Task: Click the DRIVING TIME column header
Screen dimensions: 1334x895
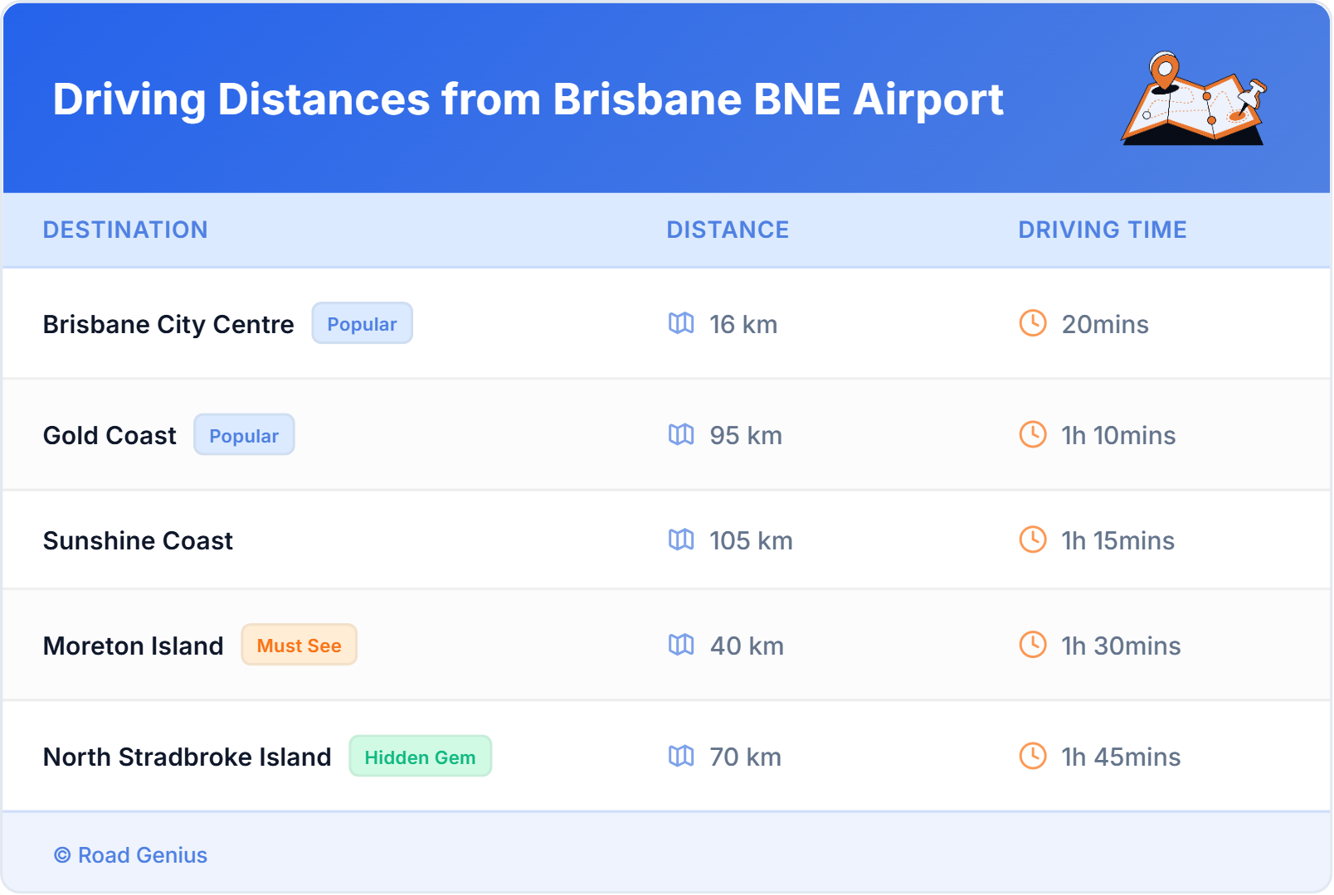Action: click(x=1102, y=230)
